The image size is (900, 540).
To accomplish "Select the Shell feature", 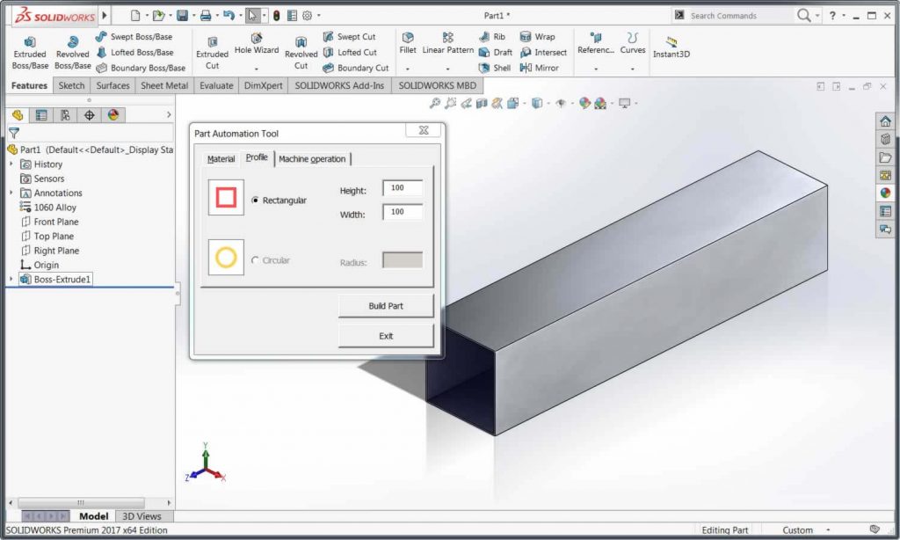I will tap(494, 68).
